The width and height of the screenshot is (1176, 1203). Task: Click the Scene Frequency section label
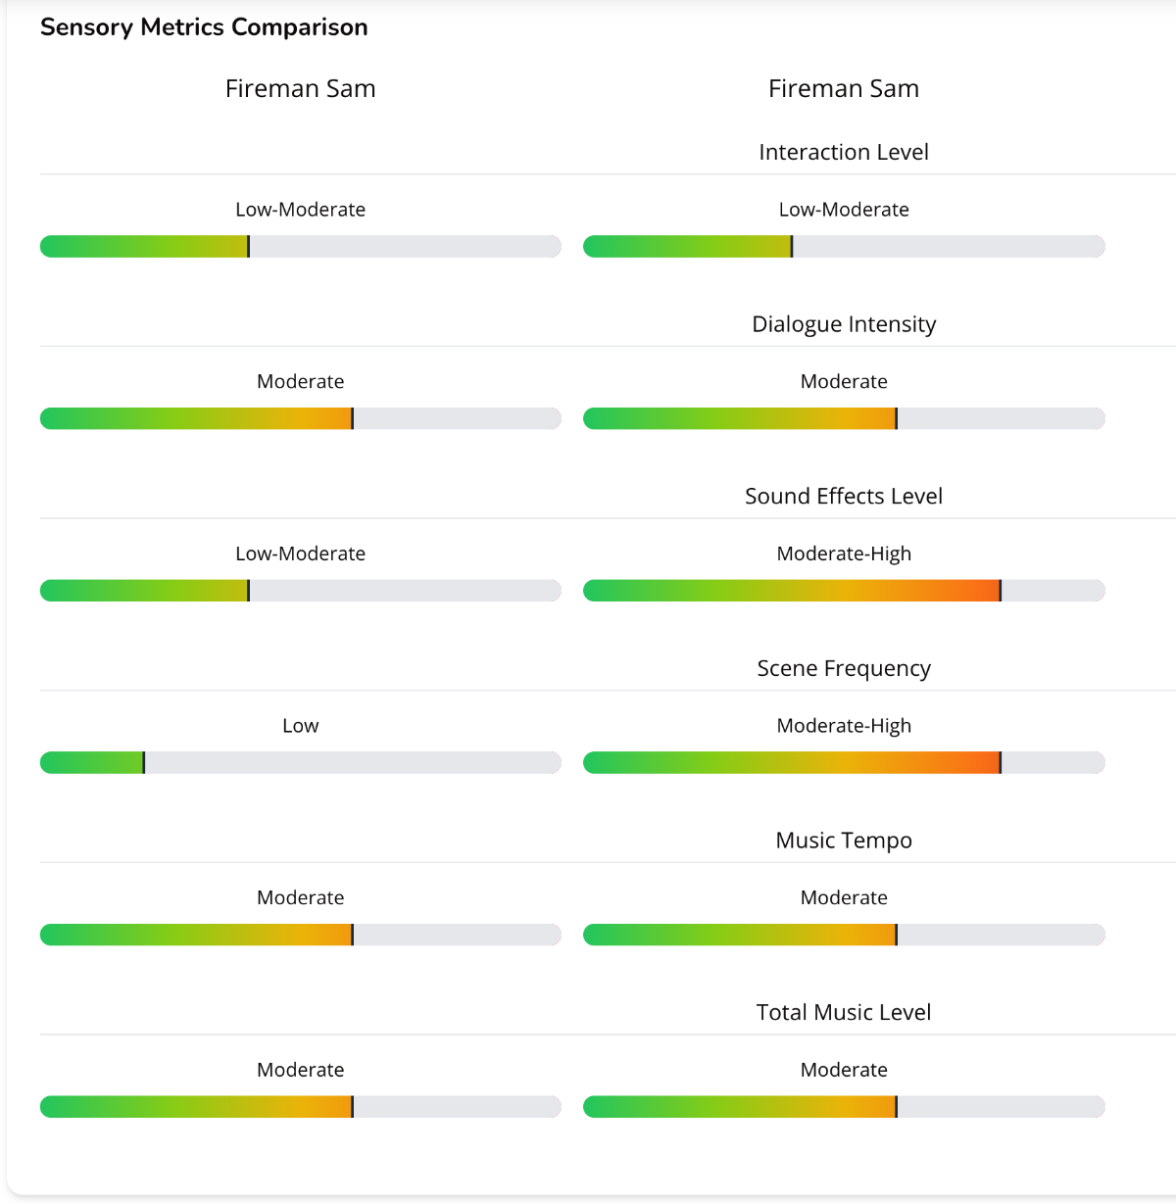click(x=844, y=668)
